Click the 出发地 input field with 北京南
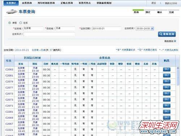The height and width of the screenshot is (136, 181). pyautogui.click(x=33, y=29)
